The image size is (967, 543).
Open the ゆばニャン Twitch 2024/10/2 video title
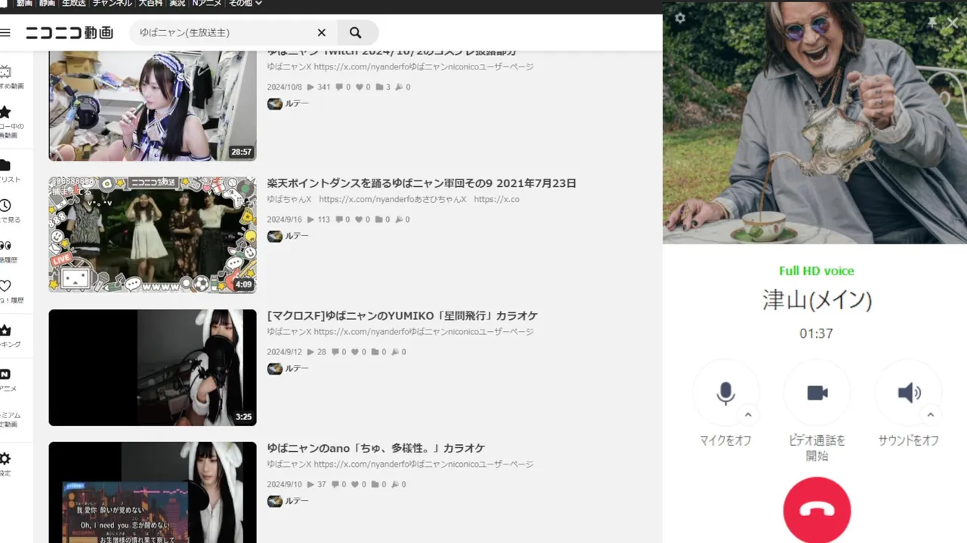391,53
